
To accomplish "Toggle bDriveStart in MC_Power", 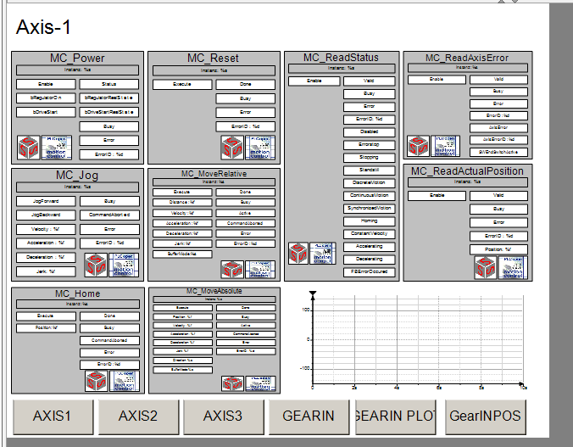I will click(x=45, y=112).
